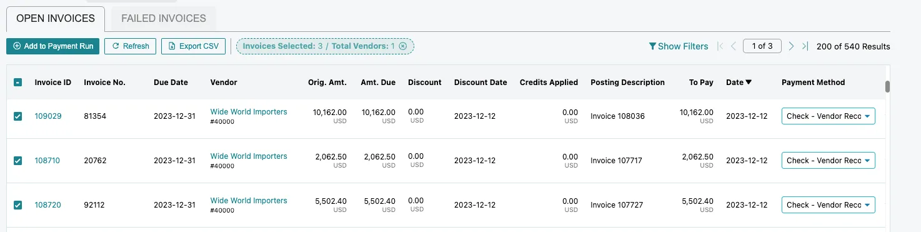This screenshot has width=921, height=232.
Task: Open payment method dropdown for invoice 109029
Action: point(829,116)
